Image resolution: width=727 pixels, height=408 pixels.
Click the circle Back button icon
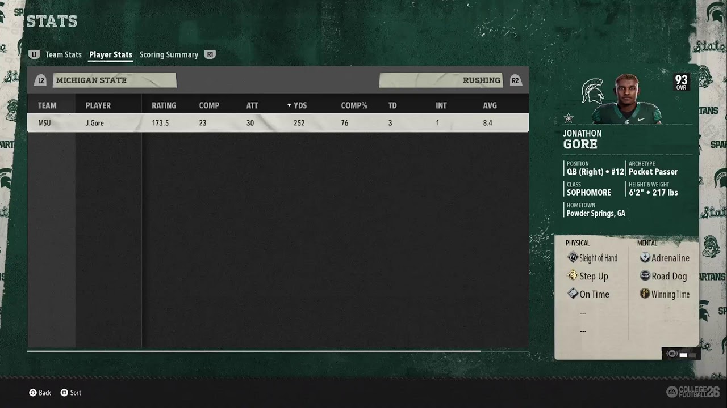tap(32, 393)
